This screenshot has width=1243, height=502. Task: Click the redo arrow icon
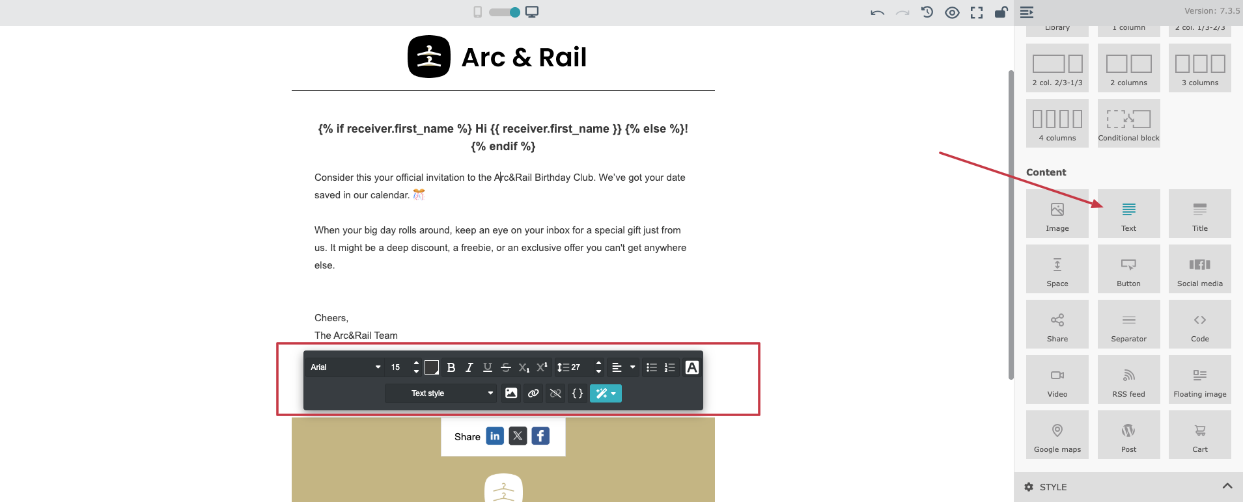902,12
